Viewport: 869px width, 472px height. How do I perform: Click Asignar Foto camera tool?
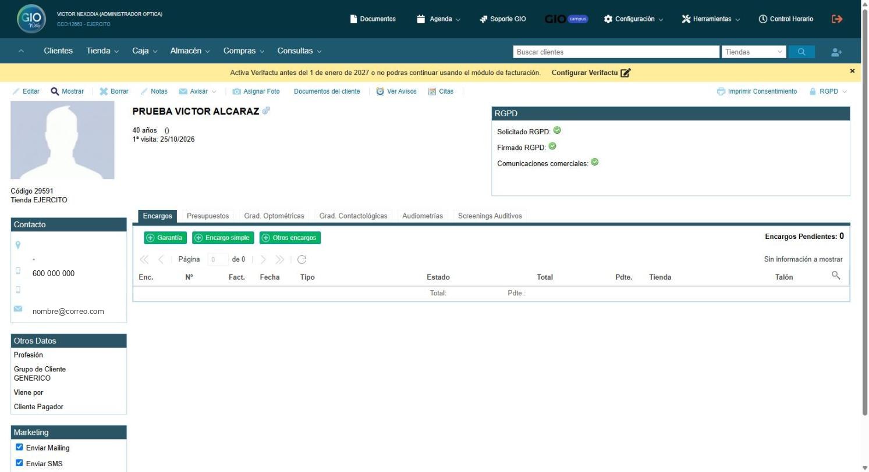pos(256,91)
